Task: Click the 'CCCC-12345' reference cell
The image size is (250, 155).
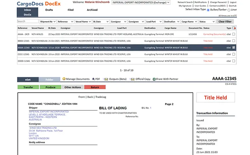Action: (x=23, y=54)
